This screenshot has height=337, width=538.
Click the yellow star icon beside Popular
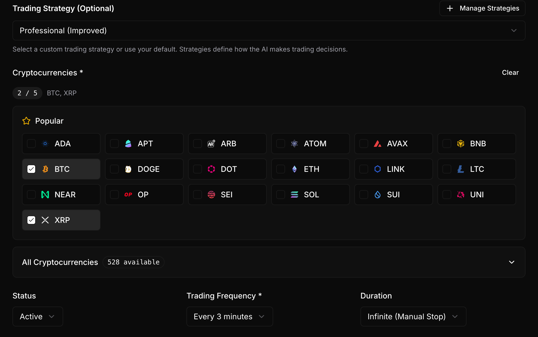click(x=26, y=121)
